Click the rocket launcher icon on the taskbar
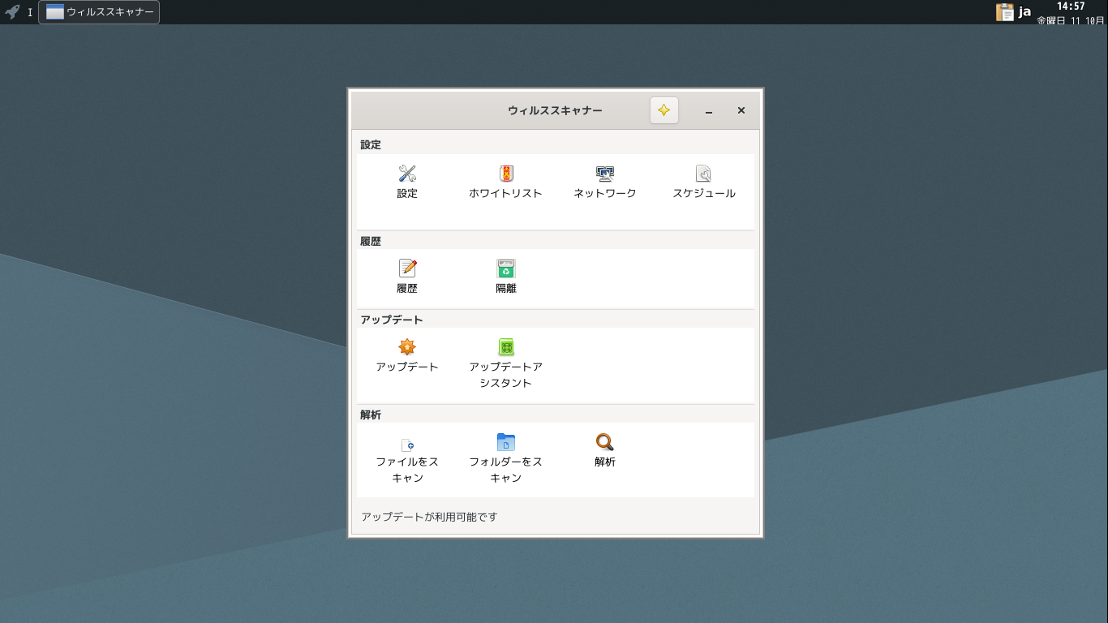The image size is (1108, 623). tap(11, 11)
